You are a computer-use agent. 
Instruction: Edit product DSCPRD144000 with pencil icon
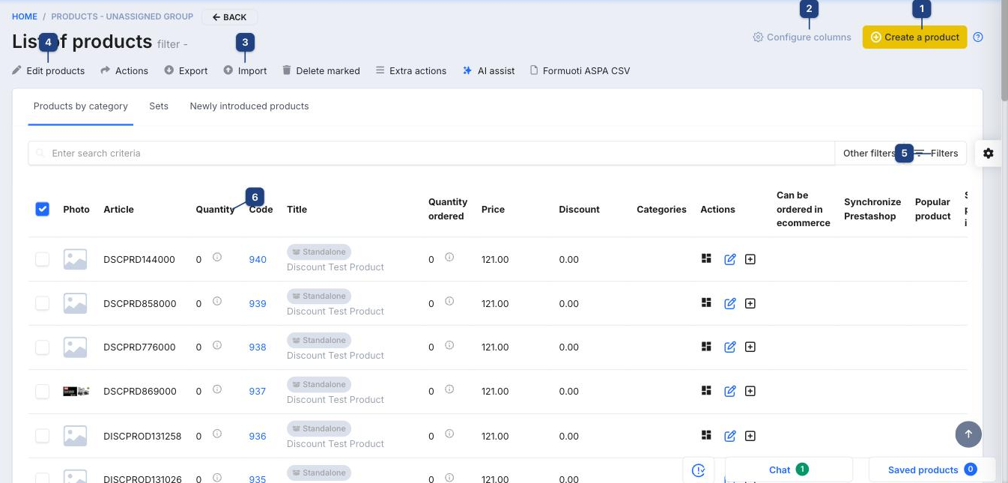pos(730,259)
